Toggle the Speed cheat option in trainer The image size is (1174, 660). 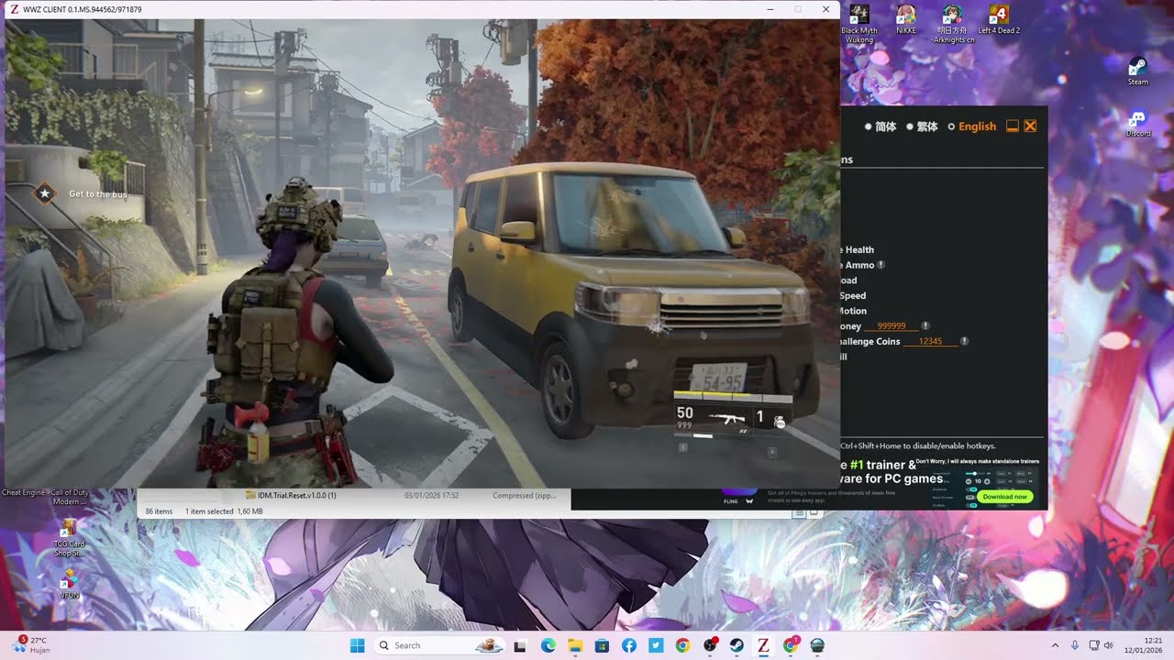[x=853, y=295]
